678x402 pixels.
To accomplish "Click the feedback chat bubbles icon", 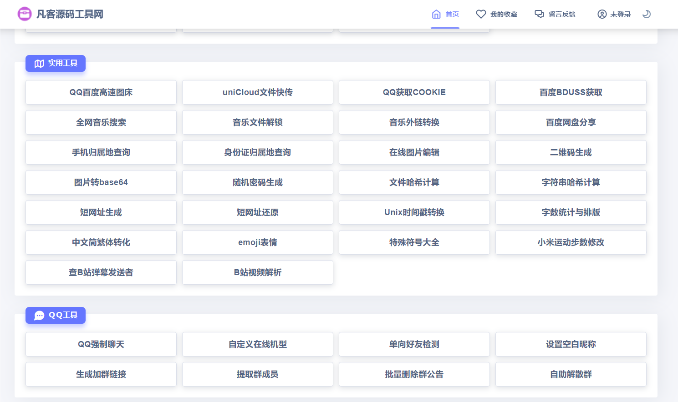I will click(x=539, y=14).
